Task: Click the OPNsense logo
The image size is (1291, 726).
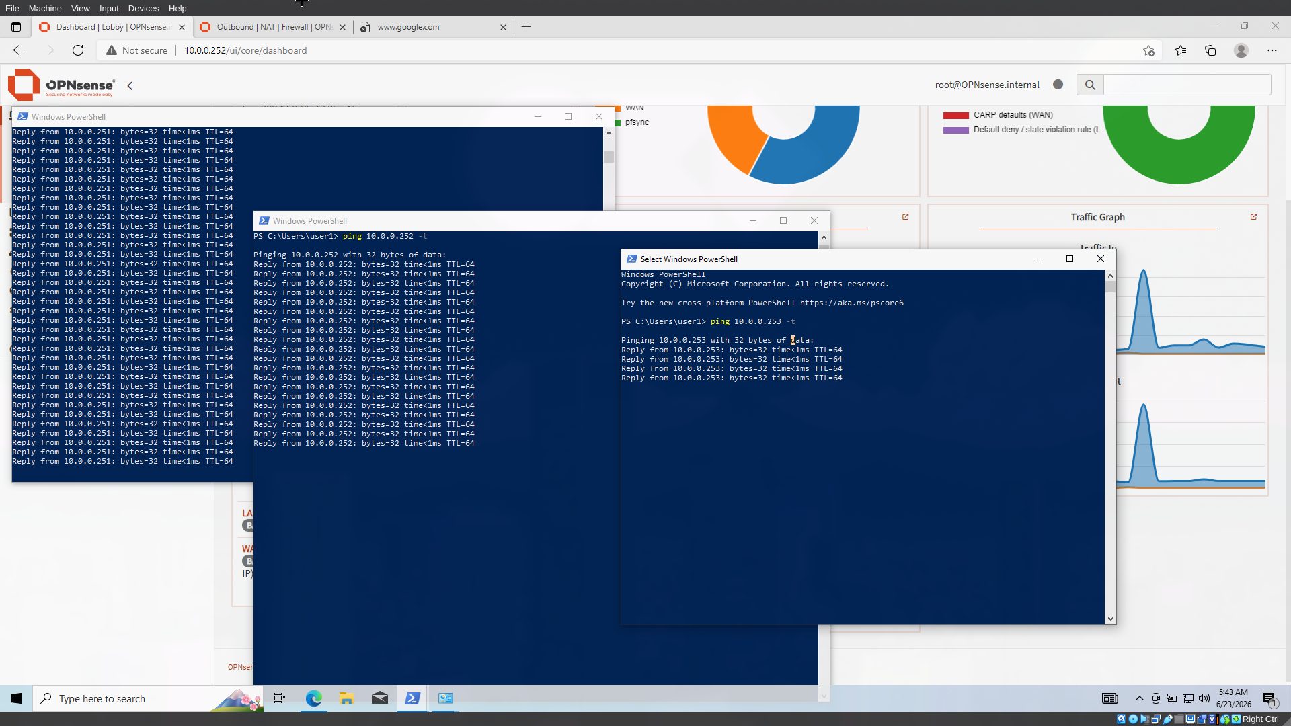Action: [61, 85]
